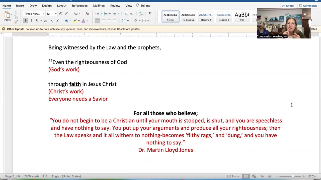Click the Cut scissors icon
This screenshot has height=180, width=321.
click(x=16, y=12)
